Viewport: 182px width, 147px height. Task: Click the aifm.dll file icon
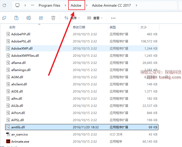pyautogui.click(x=8, y=99)
